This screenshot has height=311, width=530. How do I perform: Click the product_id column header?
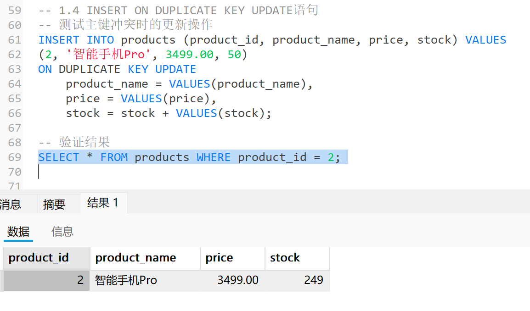[46, 258]
